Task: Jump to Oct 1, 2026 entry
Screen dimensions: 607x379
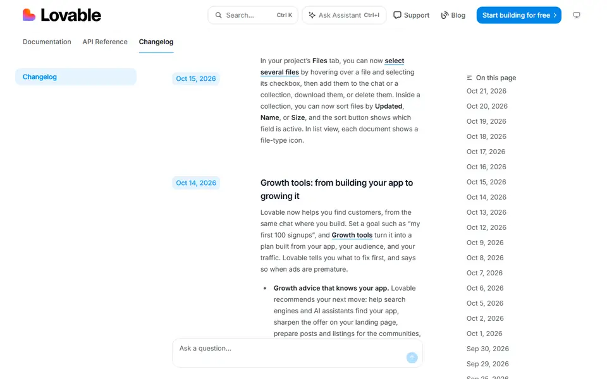Action: tap(484, 334)
